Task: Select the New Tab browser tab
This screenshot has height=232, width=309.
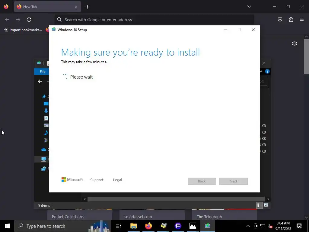Action: [x=47, y=7]
